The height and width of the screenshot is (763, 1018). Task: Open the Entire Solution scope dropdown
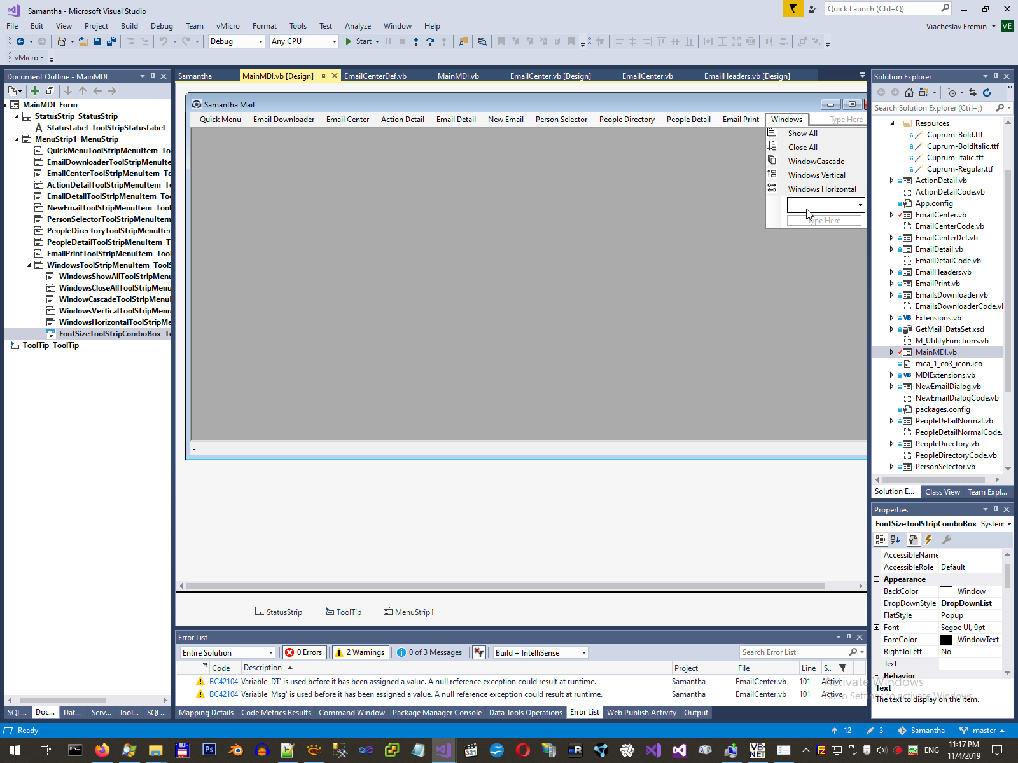pos(228,652)
